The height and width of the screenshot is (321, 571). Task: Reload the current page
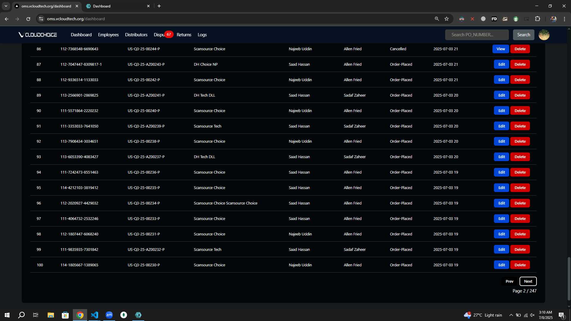pos(28,19)
